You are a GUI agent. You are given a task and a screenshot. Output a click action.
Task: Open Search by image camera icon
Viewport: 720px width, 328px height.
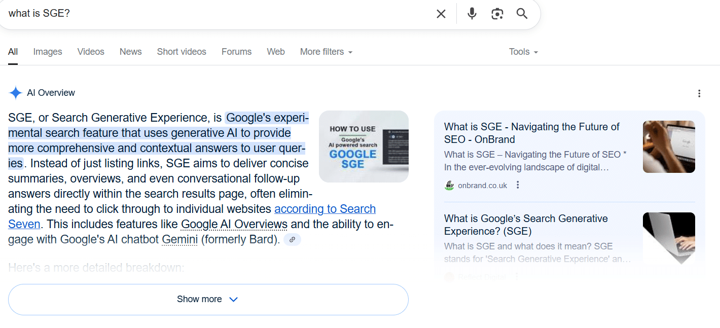click(x=497, y=14)
